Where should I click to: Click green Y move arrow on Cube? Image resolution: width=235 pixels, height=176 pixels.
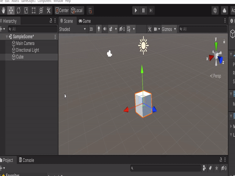tap(142, 69)
